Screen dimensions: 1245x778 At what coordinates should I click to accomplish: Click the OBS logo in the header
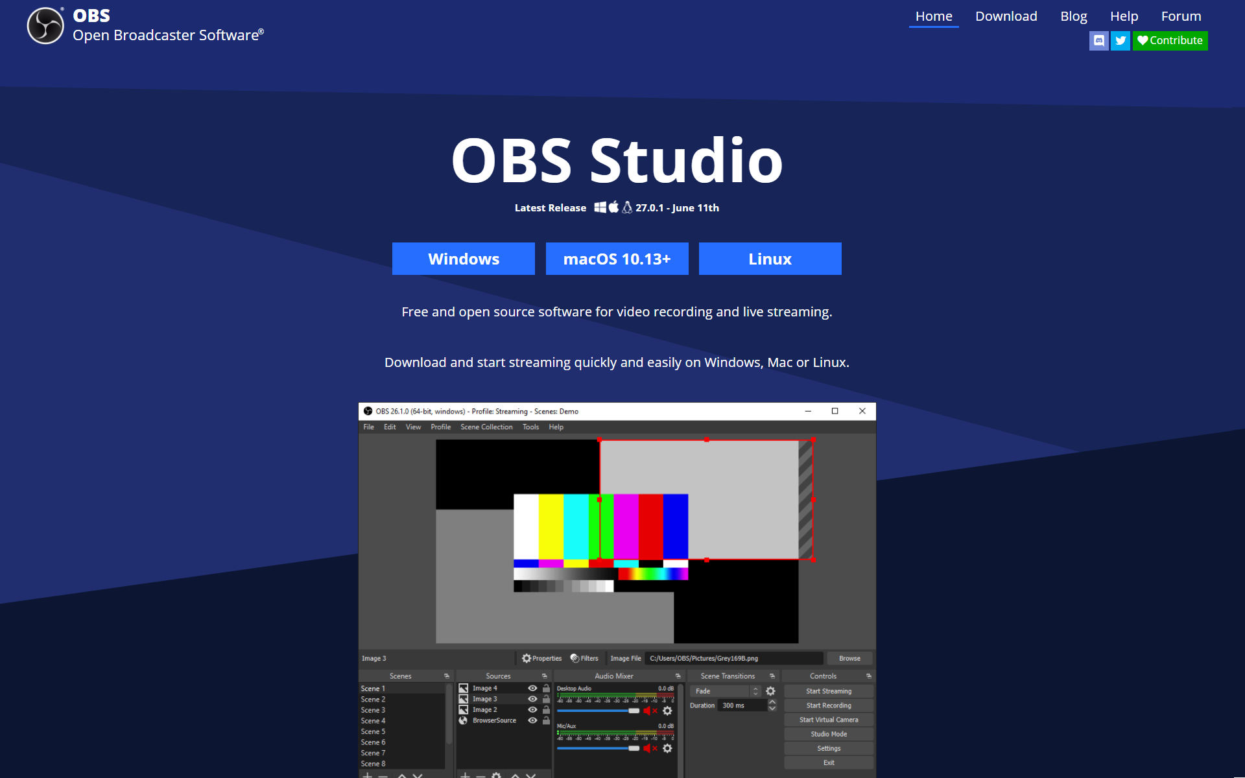45,26
